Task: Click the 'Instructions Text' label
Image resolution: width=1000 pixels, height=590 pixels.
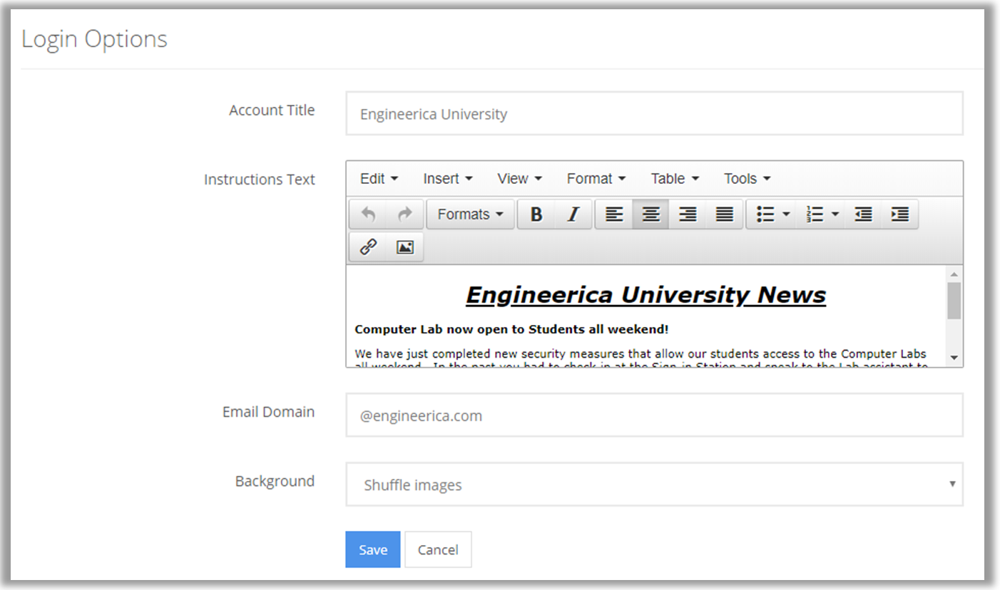Action: 259,180
